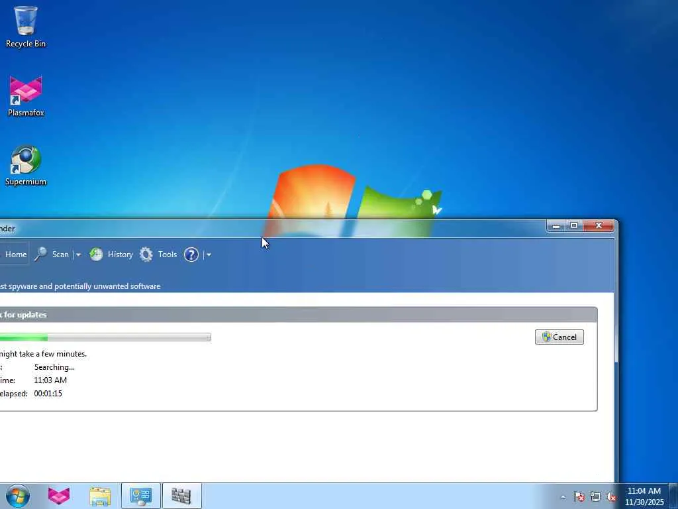Switch to the Control Panel taskbar button

(x=141, y=496)
